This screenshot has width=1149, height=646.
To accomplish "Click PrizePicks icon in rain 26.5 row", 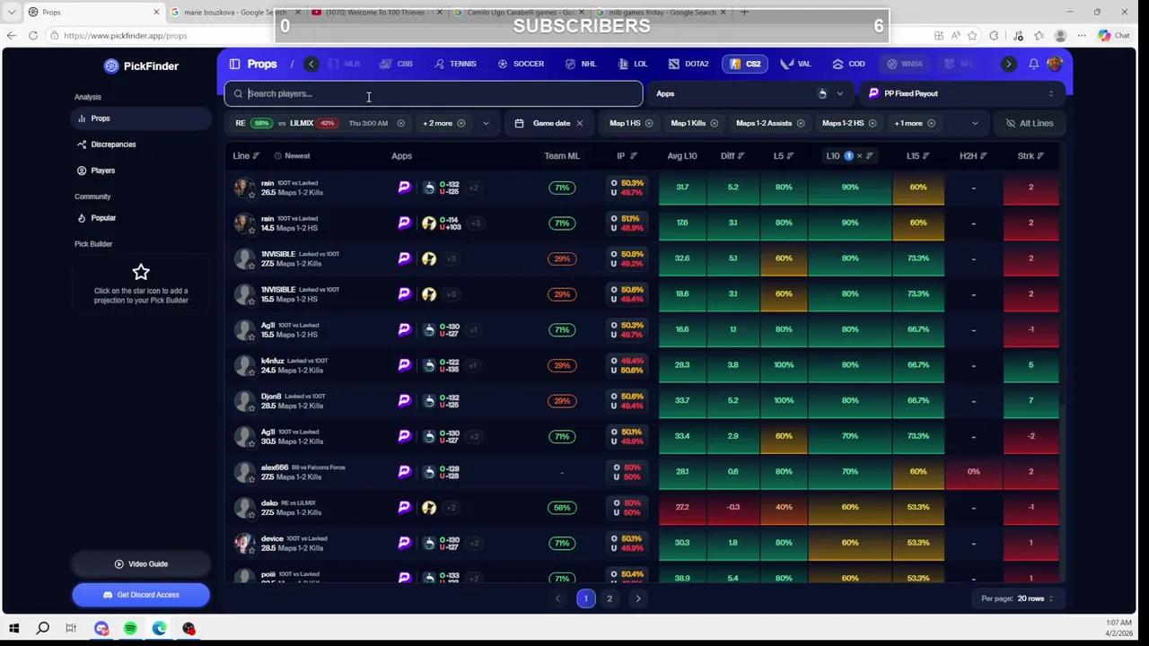I will tap(404, 188).
